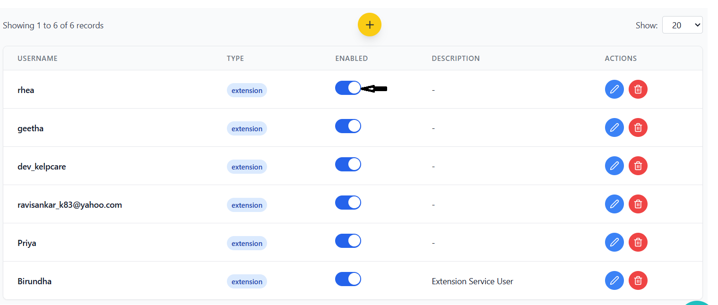Click the extension type badge for rhea
The height and width of the screenshot is (305, 718).
pos(247,90)
